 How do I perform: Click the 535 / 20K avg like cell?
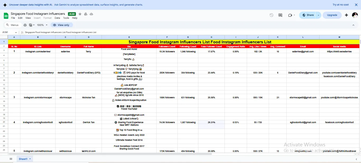[258, 73]
